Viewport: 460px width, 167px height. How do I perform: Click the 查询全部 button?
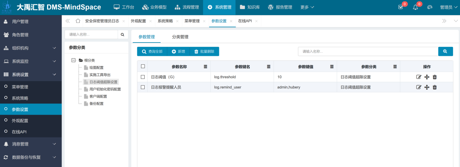click(152, 52)
